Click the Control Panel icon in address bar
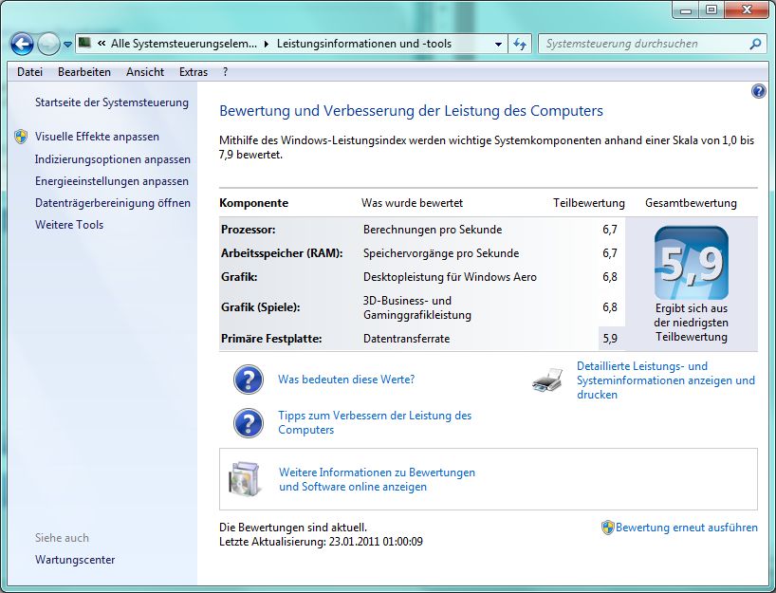The width and height of the screenshot is (776, 593). (84, 43)
